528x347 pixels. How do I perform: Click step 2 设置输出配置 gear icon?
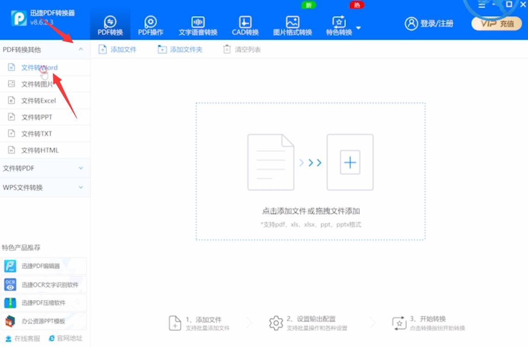[276, 323]
